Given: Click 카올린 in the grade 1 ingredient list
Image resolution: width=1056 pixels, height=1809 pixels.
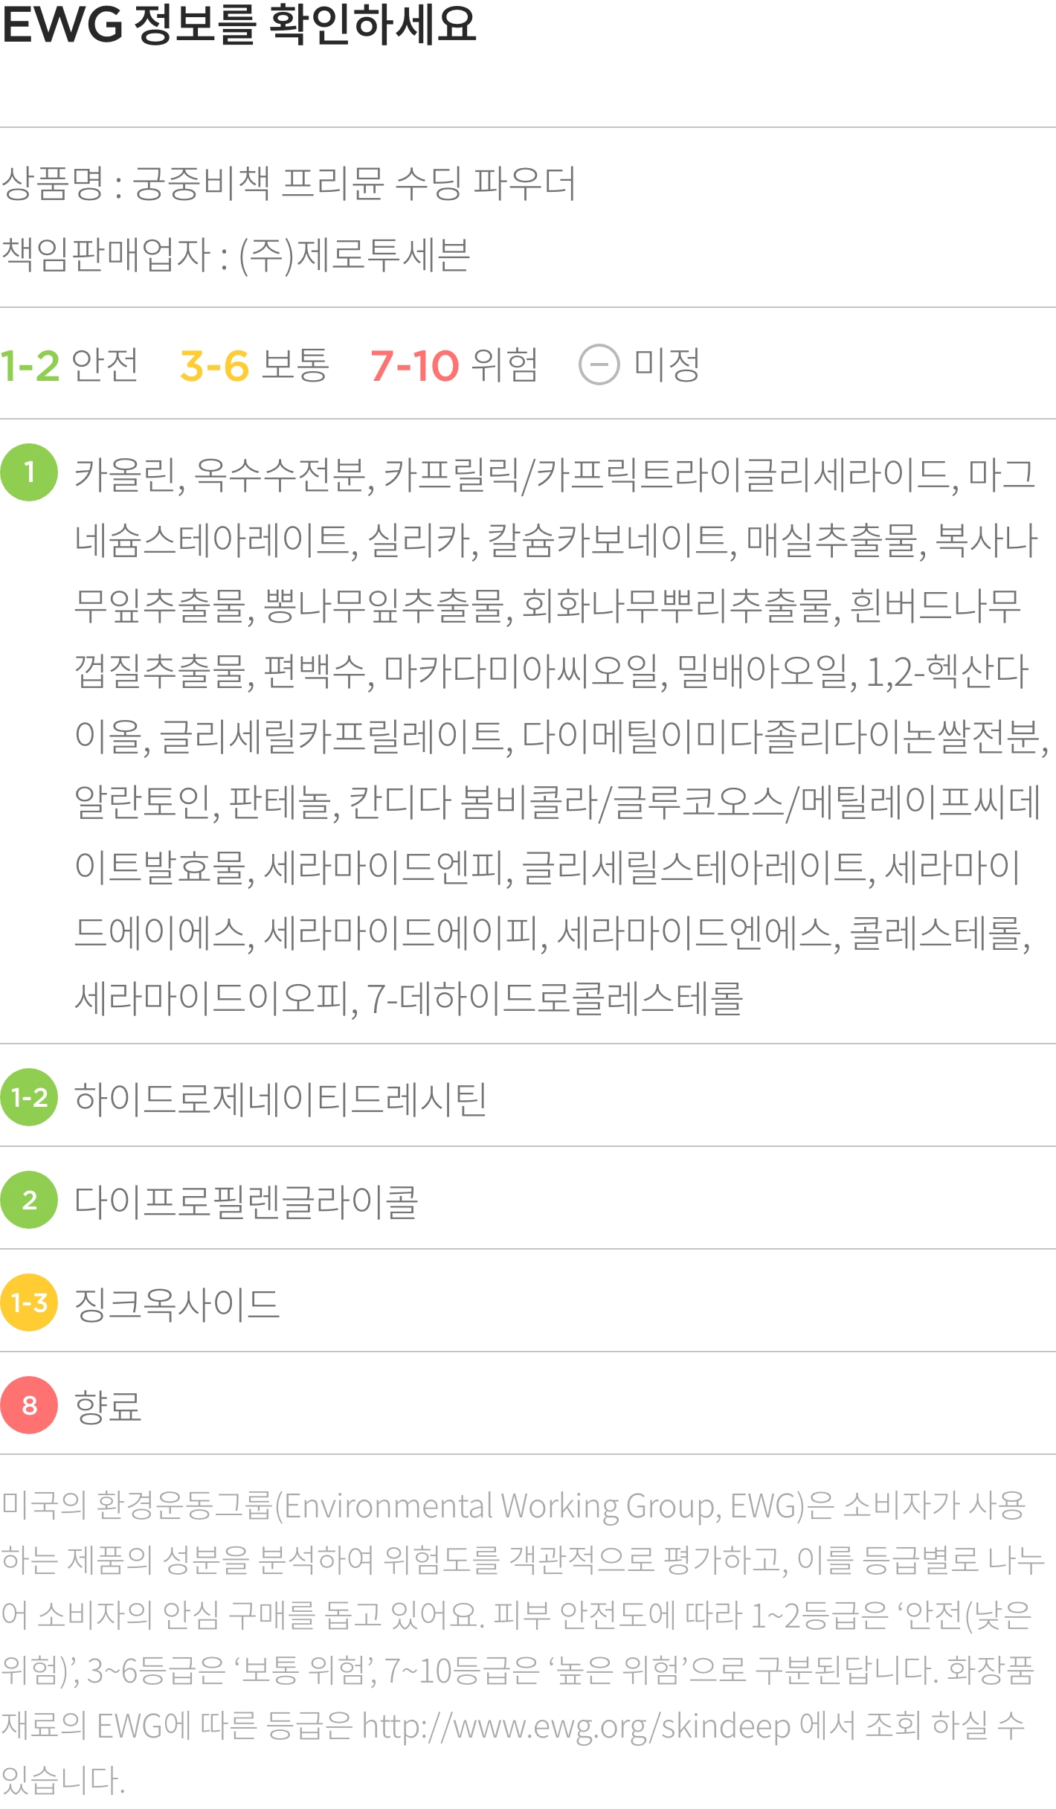Looking at the screenshot, I should pos(125,474).
